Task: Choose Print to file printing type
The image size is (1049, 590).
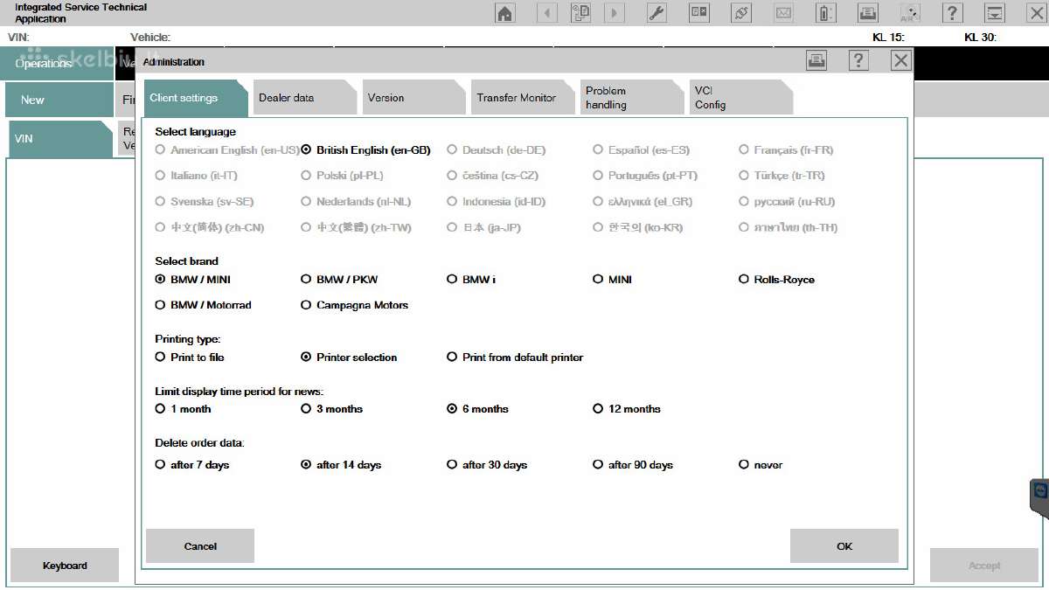Action: 190,357
